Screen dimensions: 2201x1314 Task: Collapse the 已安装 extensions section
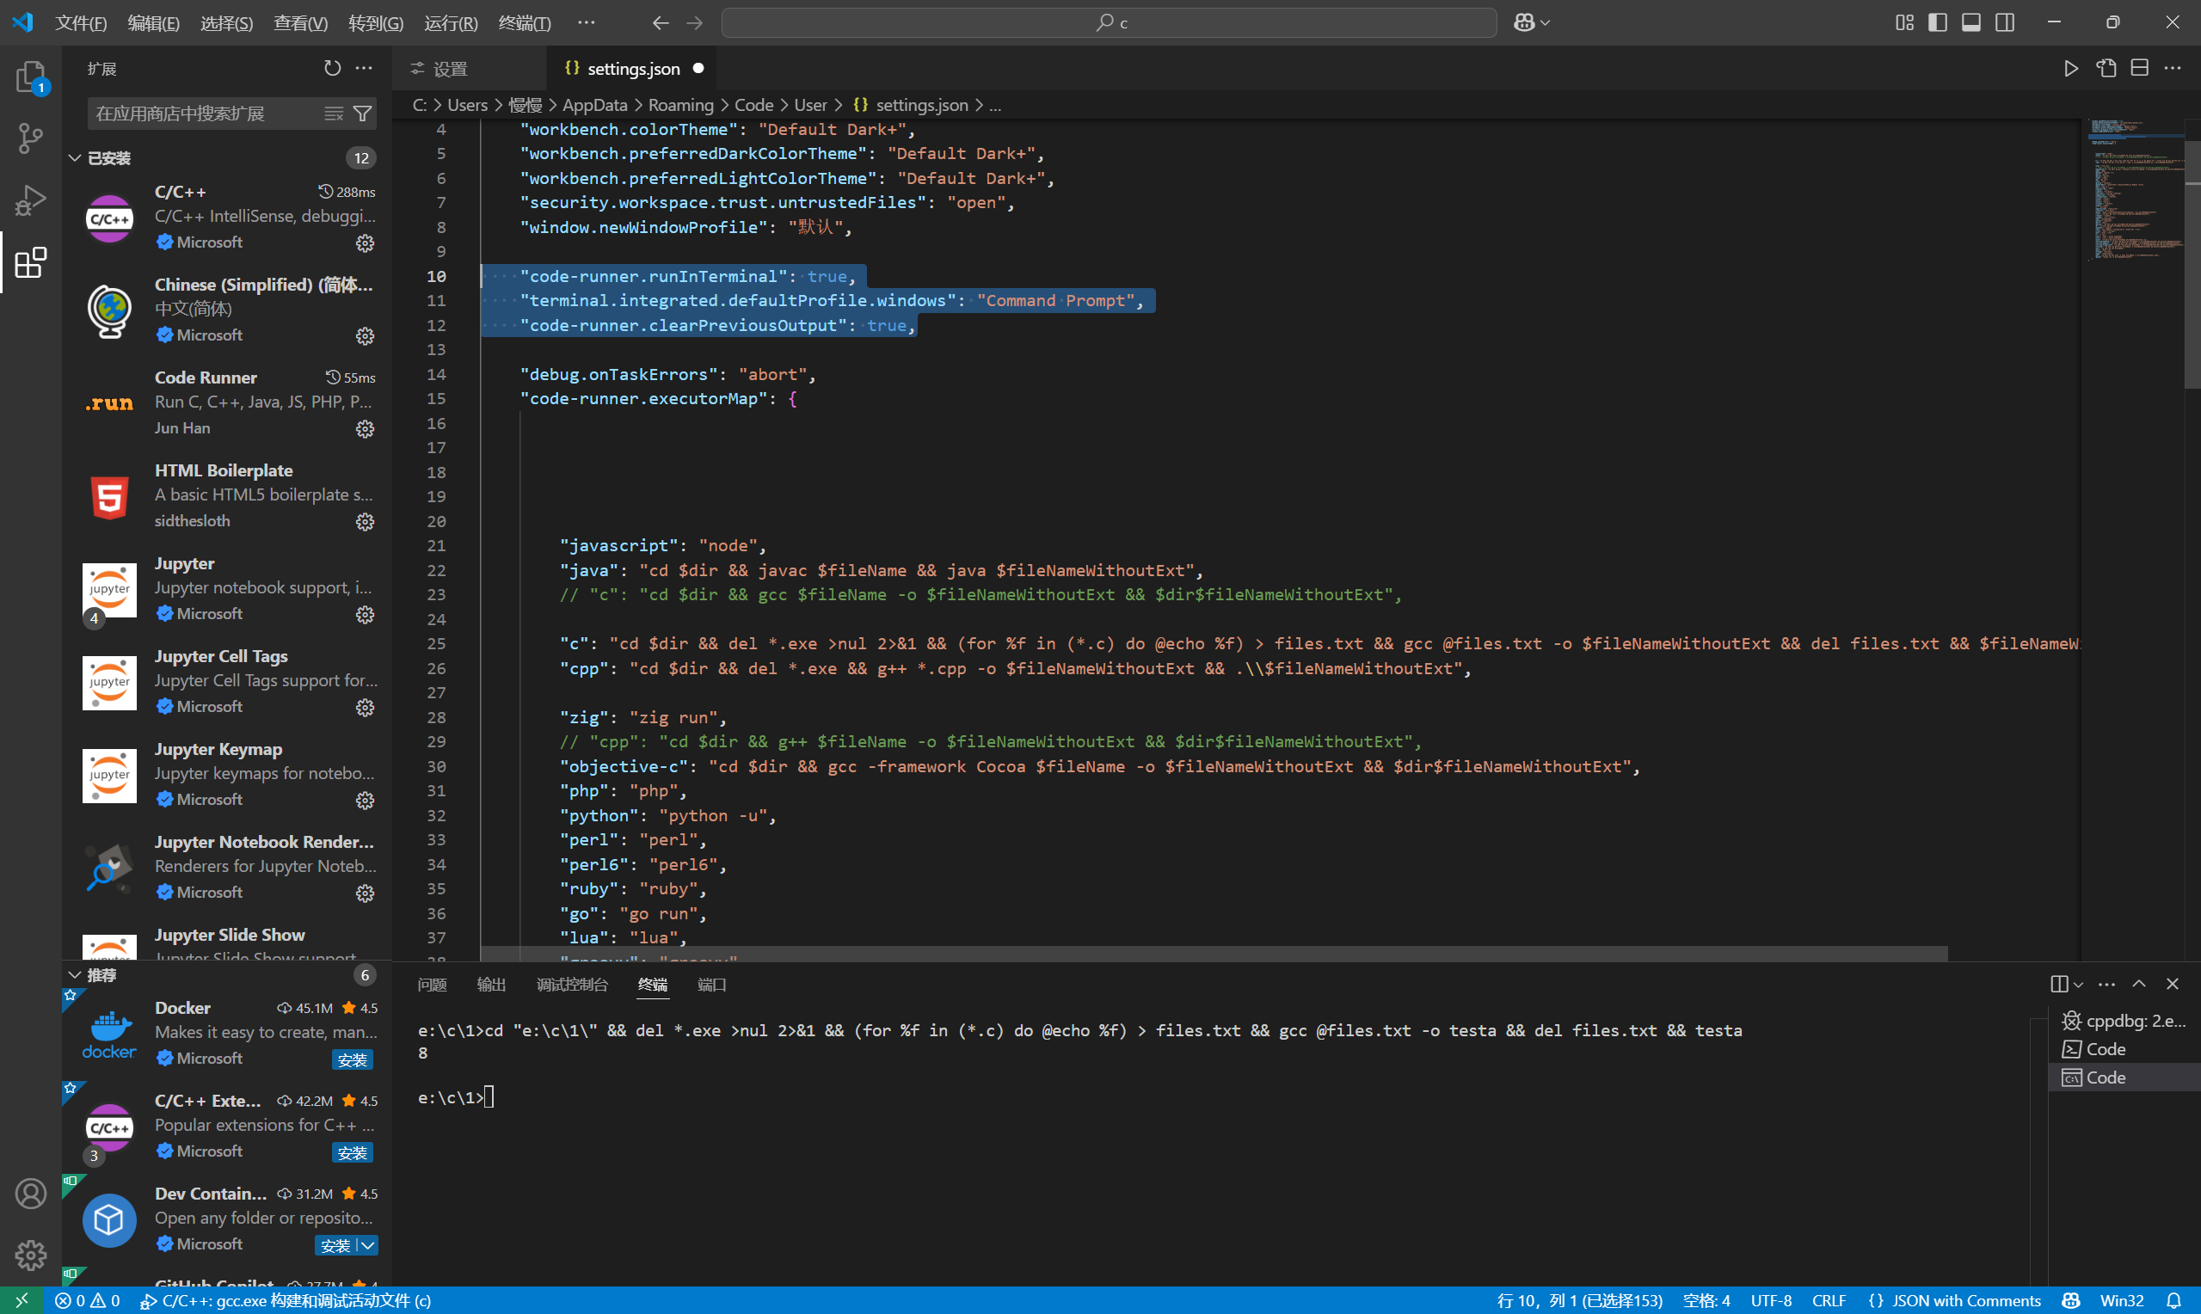(x=75, y=158)
